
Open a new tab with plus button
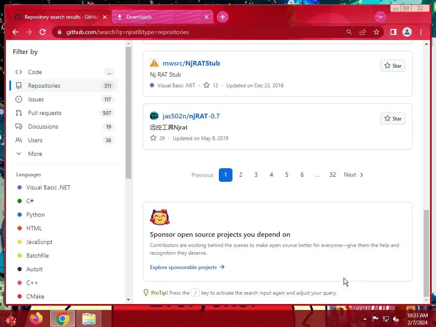click(x=222, y=17)
